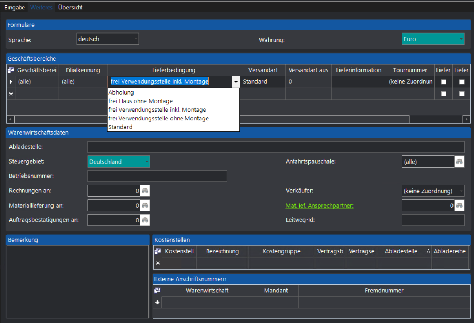Select current row arrow indicator in Geschäftsbereiche
Image resolution: width=474 pixels, height=323 pixels.
[11, 82]
